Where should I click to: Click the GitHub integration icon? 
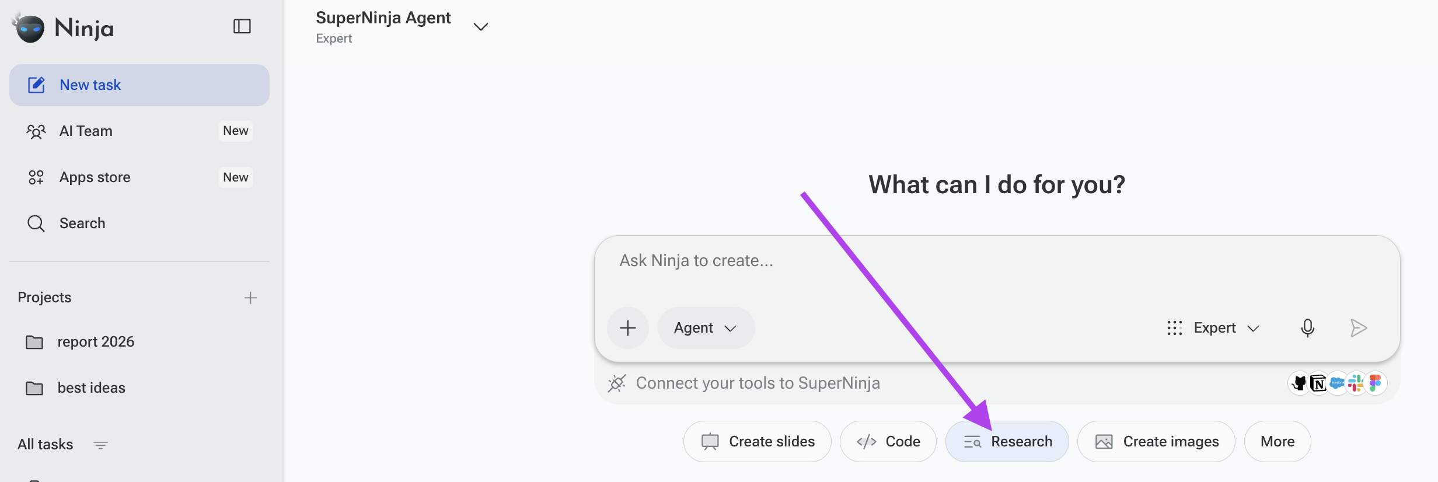[x=1299, y=383]
